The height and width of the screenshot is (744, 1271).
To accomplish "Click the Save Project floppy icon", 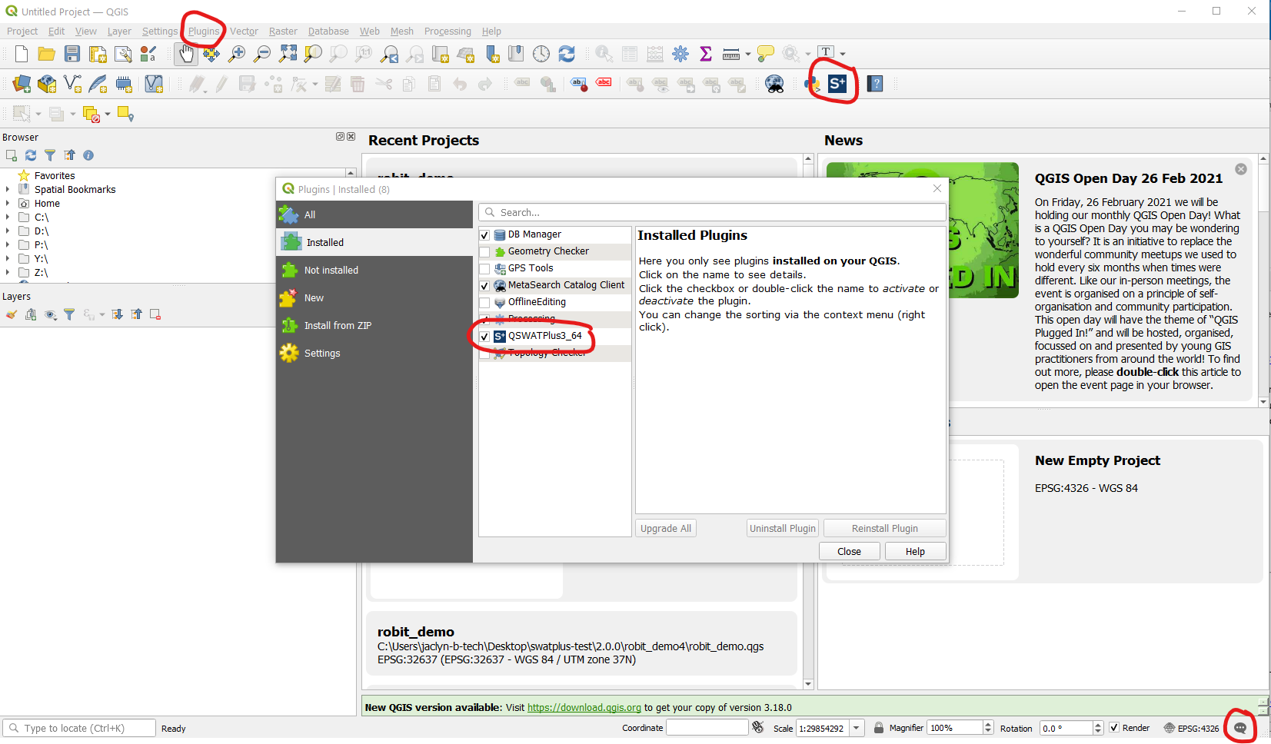I will pyautogui.click(x=72, y=54).
